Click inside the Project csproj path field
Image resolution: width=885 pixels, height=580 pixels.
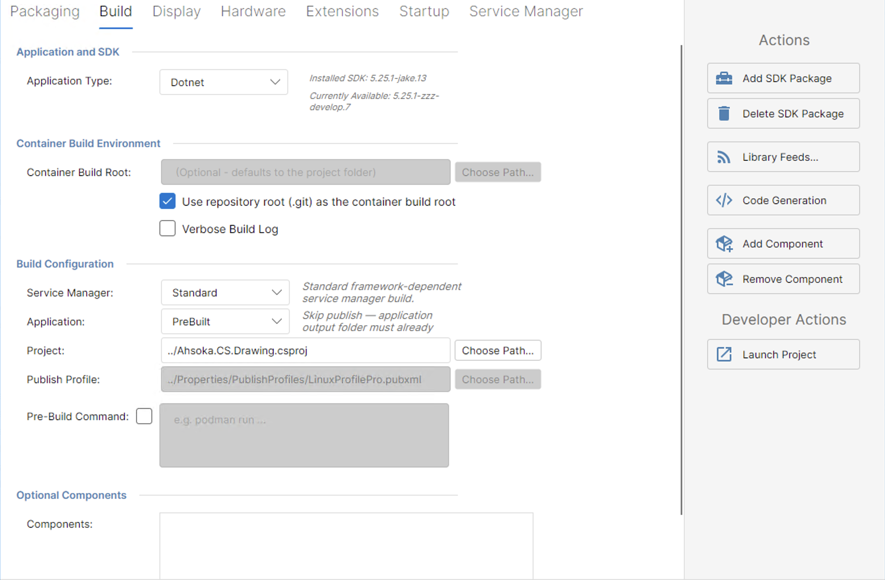[x=305, y=351]
